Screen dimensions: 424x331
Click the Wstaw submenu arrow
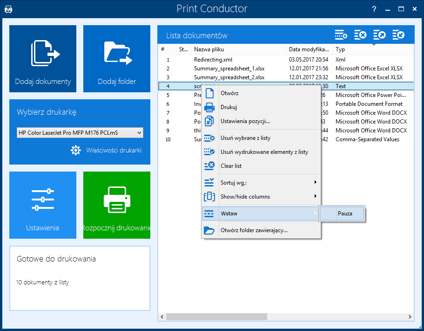[x=315, y=213]
